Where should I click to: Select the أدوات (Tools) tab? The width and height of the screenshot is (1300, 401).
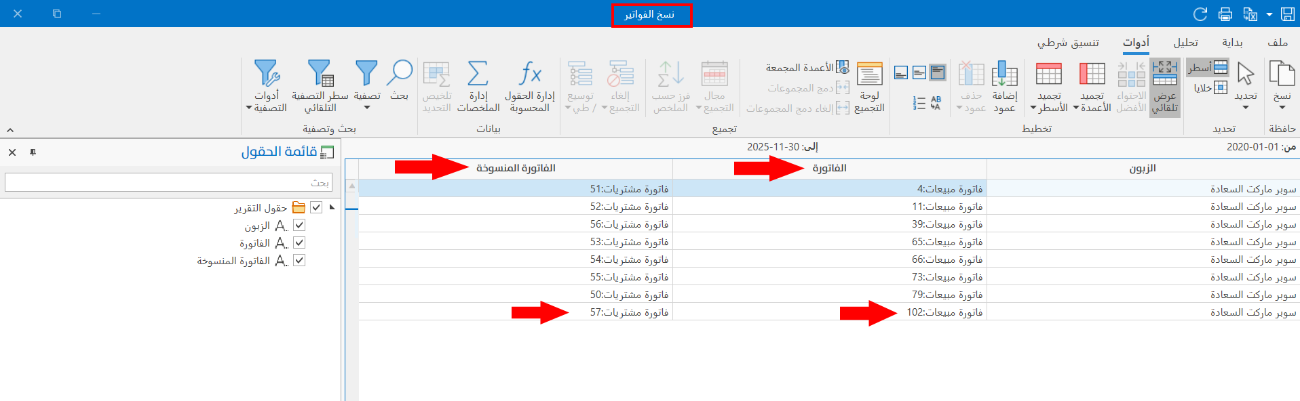pyautogui.click(x=1136, y=42)
